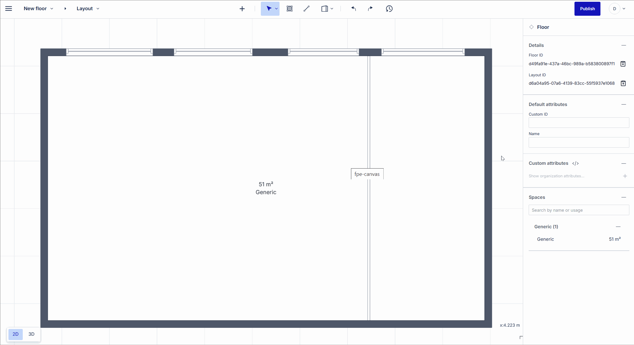Switch to 2D view mode
This screenshot has height=345, width=634.
pos(15,334)
